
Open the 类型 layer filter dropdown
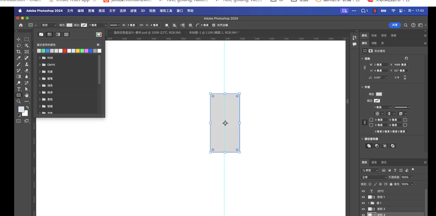click(x=370, y=170)
